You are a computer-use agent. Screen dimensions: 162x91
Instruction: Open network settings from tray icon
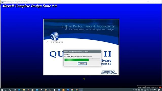coord(145,90)
